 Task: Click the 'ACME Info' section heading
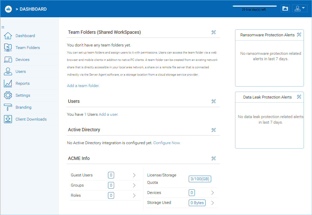pyautogui.click(x=79, y=158)
